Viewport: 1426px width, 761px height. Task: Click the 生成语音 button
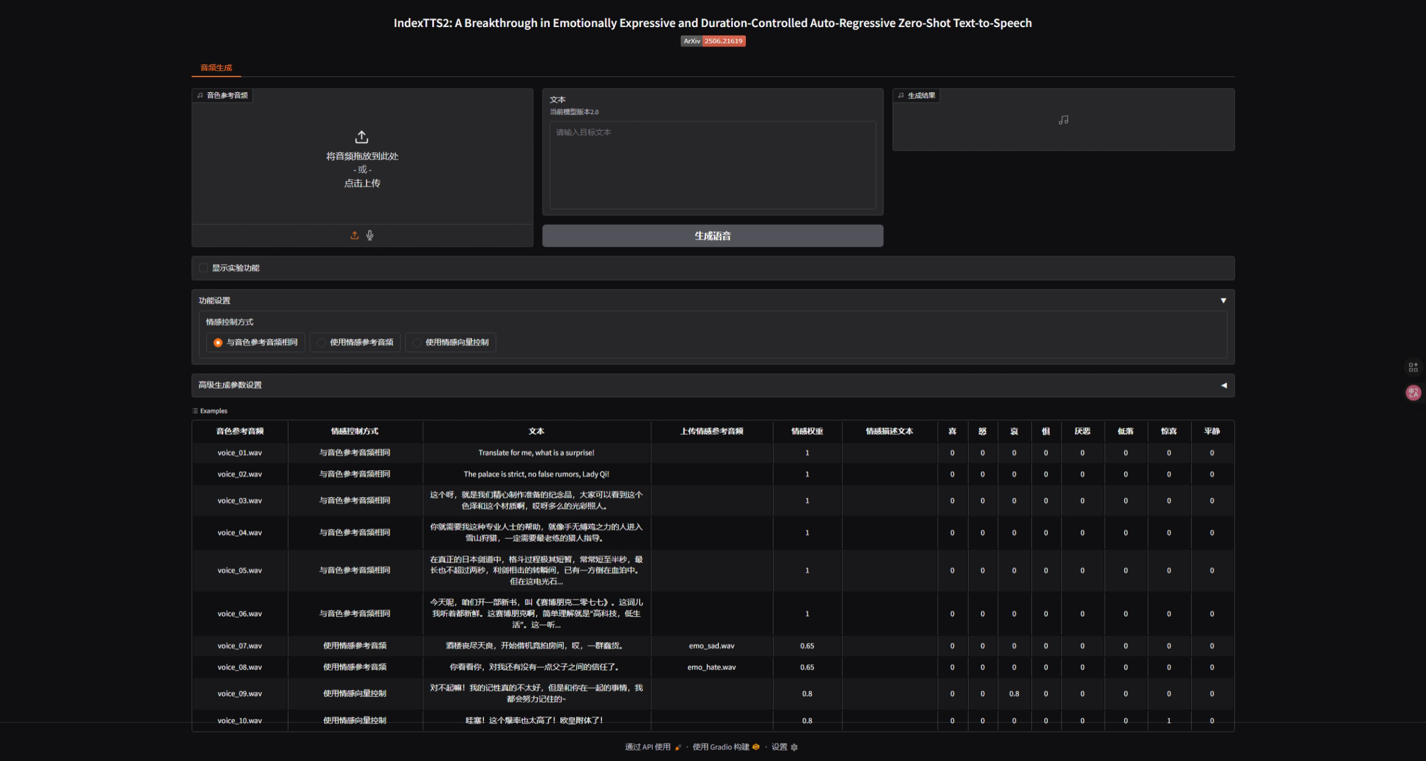(x=712, y=236)
